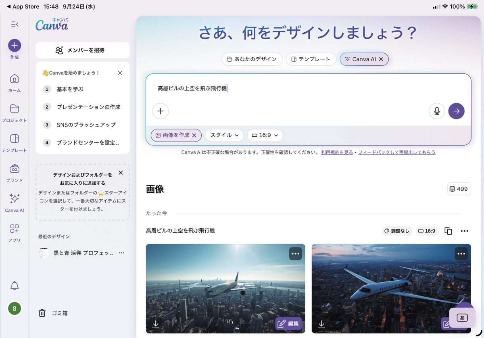Remove the 画像を作成 chip

pyautogui.click(x=194, y=136)
